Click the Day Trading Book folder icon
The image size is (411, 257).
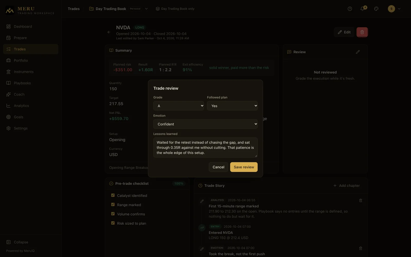[x=91, y=9]
